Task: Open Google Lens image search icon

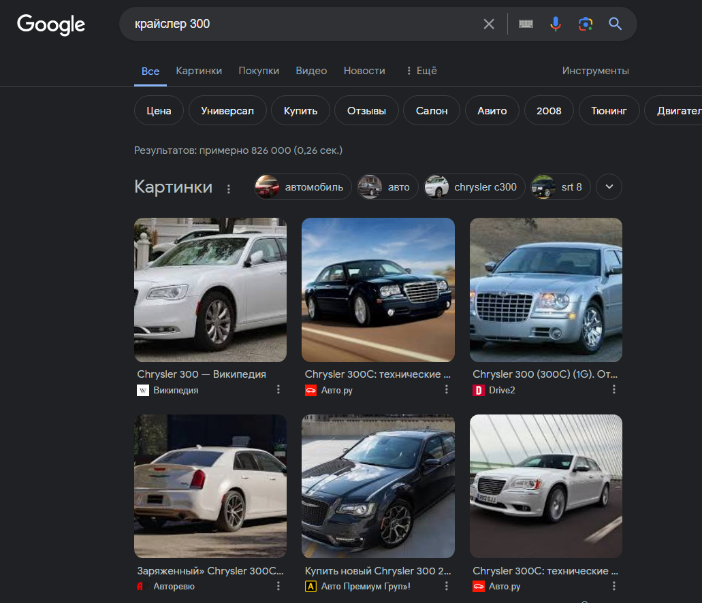Action: [x=586, y=25]
